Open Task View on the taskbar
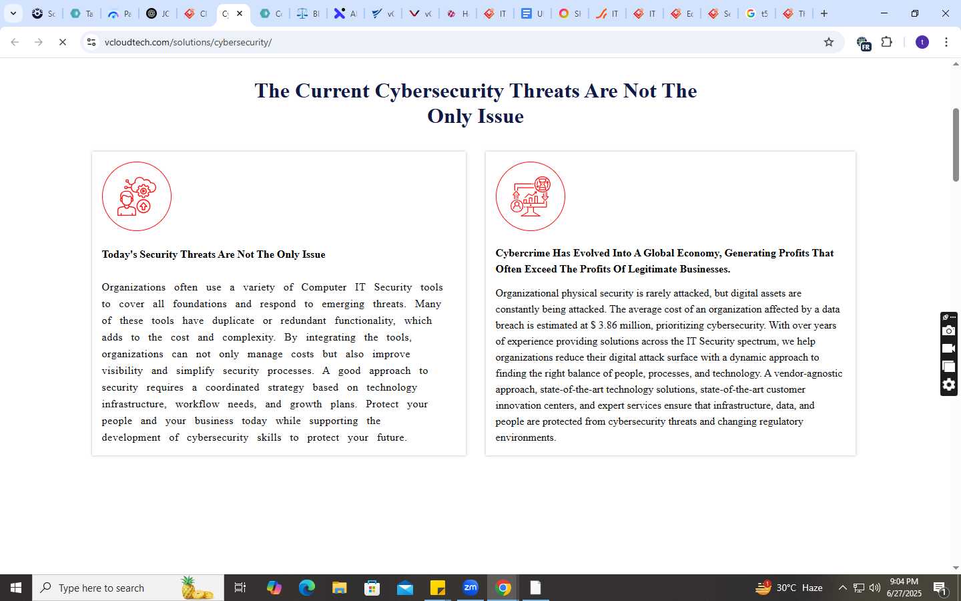The height and width of the screenshot is (601, 961). click(x=240, y=588)
